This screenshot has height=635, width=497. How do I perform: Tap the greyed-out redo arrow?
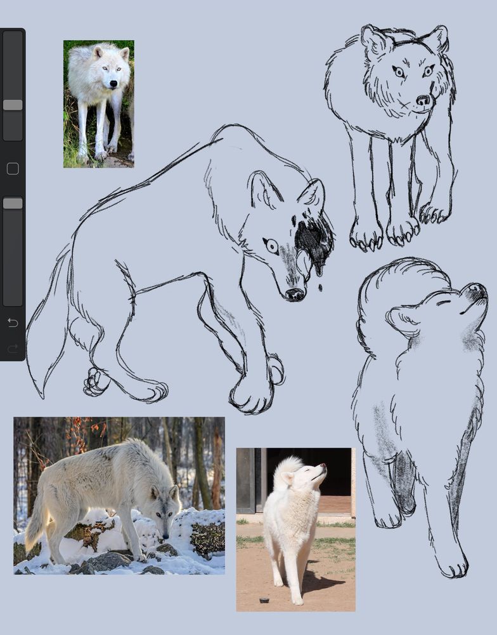point(13,348)
